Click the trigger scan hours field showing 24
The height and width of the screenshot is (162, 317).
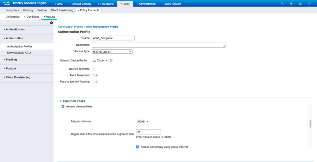[149, 132]
